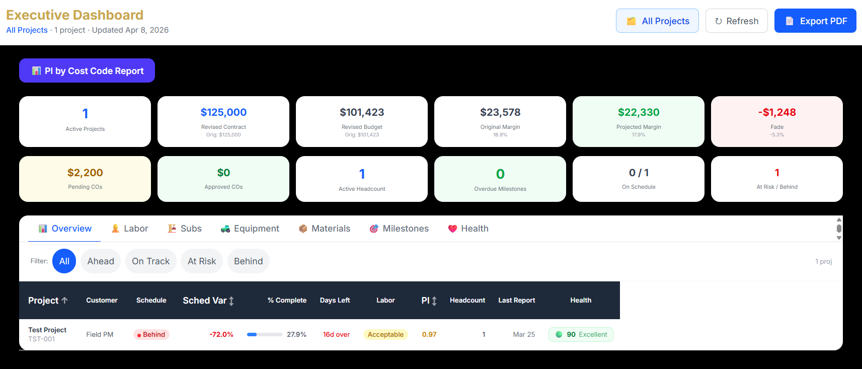Click the chart icon in PI by Cost Code Report
The height and width of the screenshot is (369, 862).
[x=36, y=71]
